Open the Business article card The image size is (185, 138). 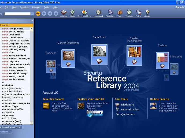coord(51,66)
